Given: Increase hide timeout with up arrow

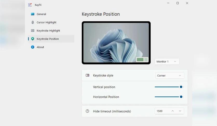Looking at the screenshot, I should (173, 111).
